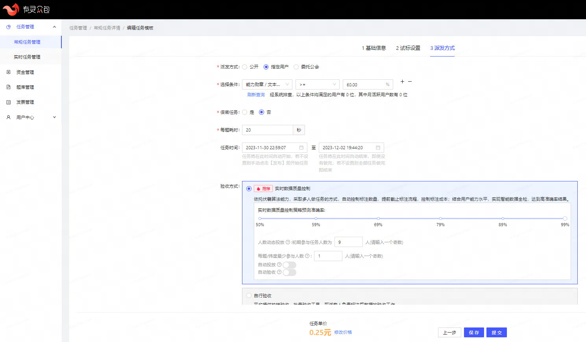
Task: Click the 保存 button
Action: tap(474, 333)
